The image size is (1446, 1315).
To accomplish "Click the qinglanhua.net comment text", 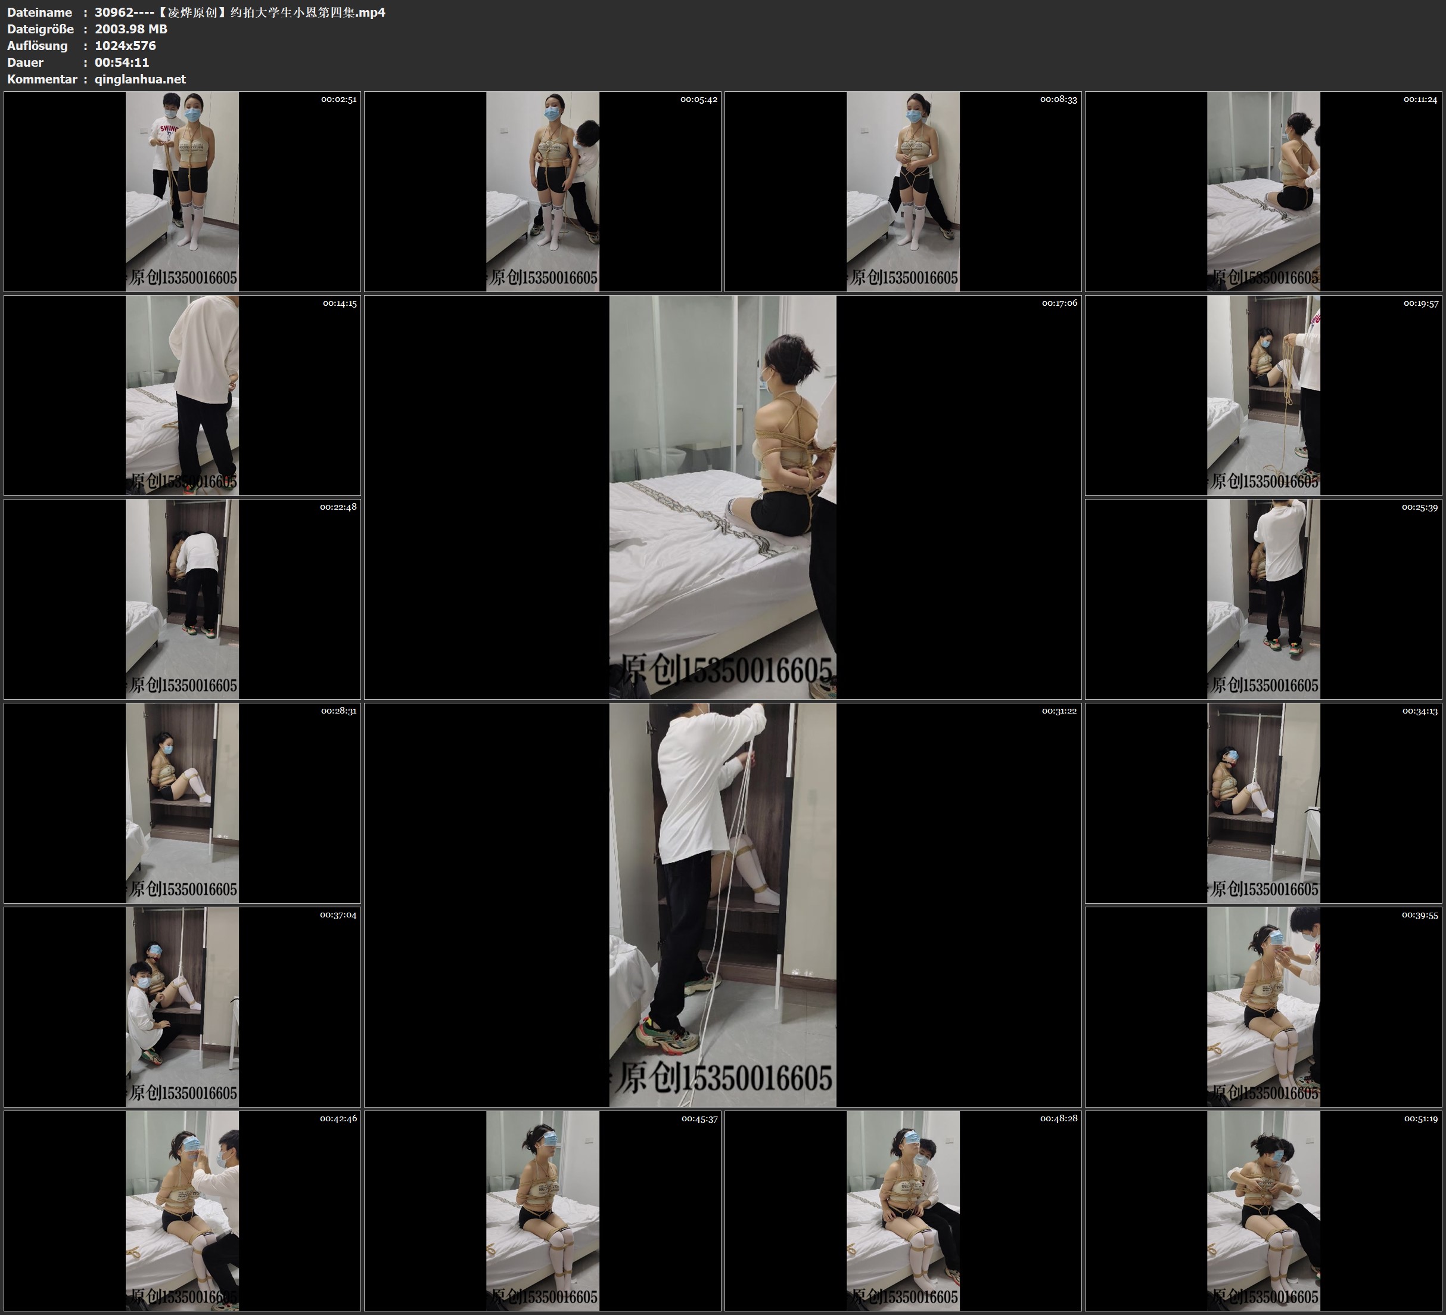I will click(x=140, y=79).
